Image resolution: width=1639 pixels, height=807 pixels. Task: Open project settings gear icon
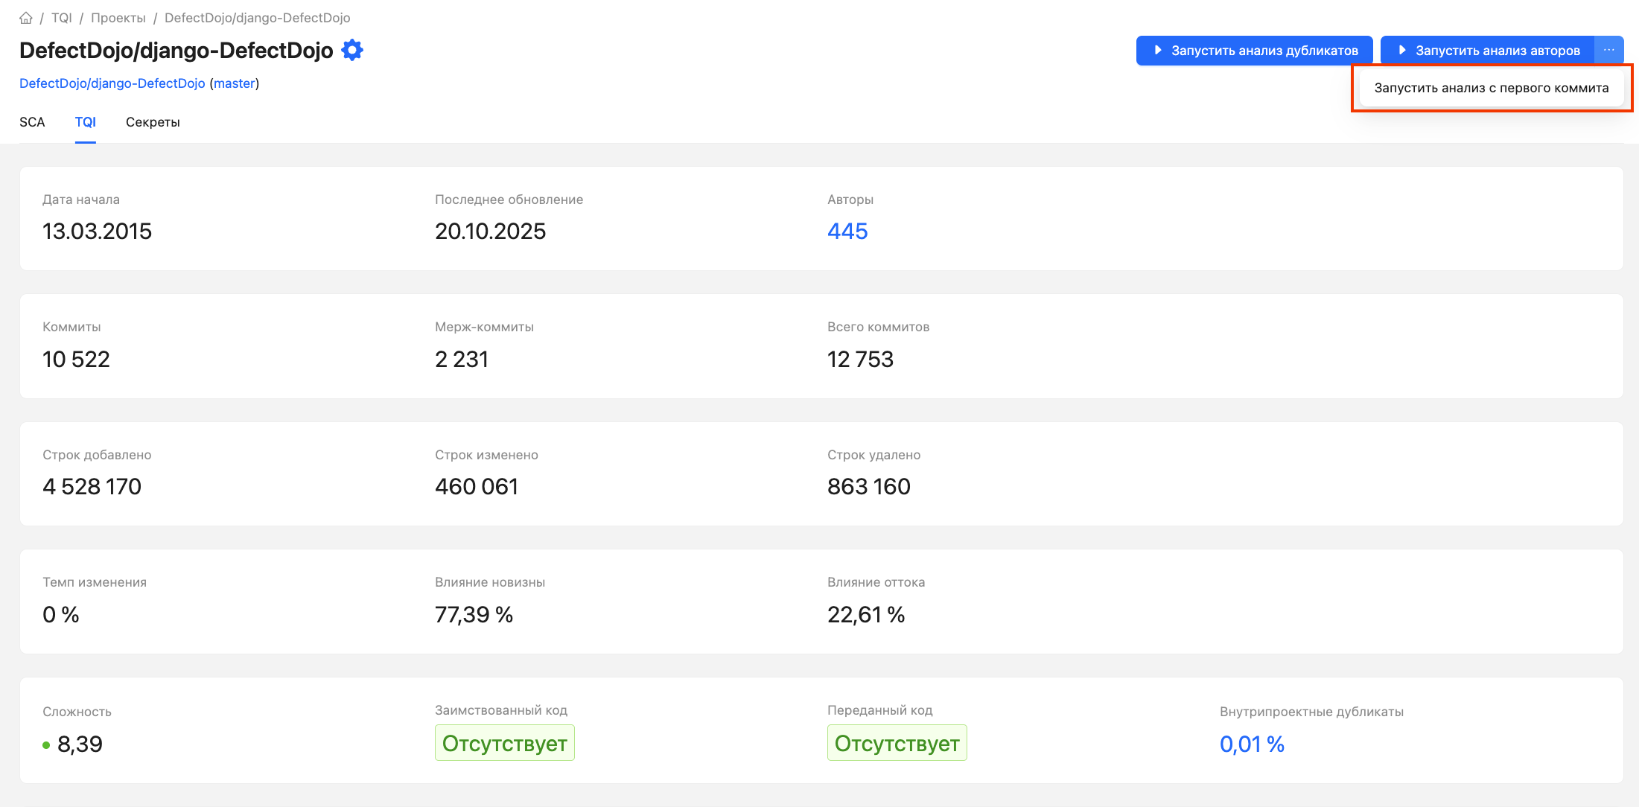coord(352,50)
